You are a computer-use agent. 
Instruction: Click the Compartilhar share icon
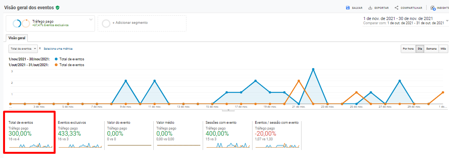(x=396, y=8)
